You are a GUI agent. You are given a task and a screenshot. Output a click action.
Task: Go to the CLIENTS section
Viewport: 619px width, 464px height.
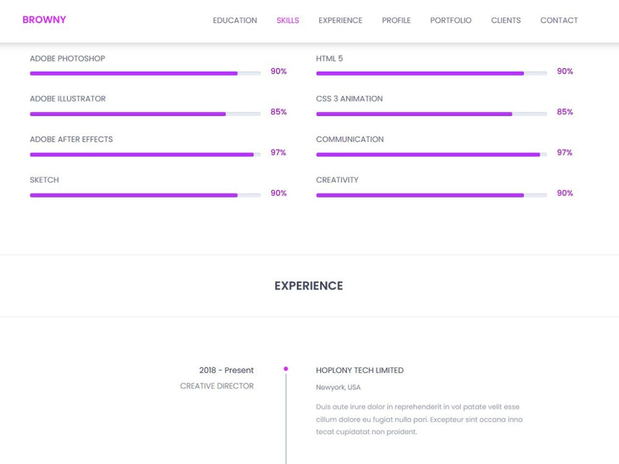coord(505,20)
